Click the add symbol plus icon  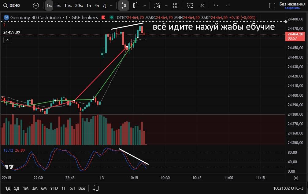pos(36,5)
